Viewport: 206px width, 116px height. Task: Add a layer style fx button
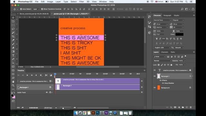click(171, 107)
